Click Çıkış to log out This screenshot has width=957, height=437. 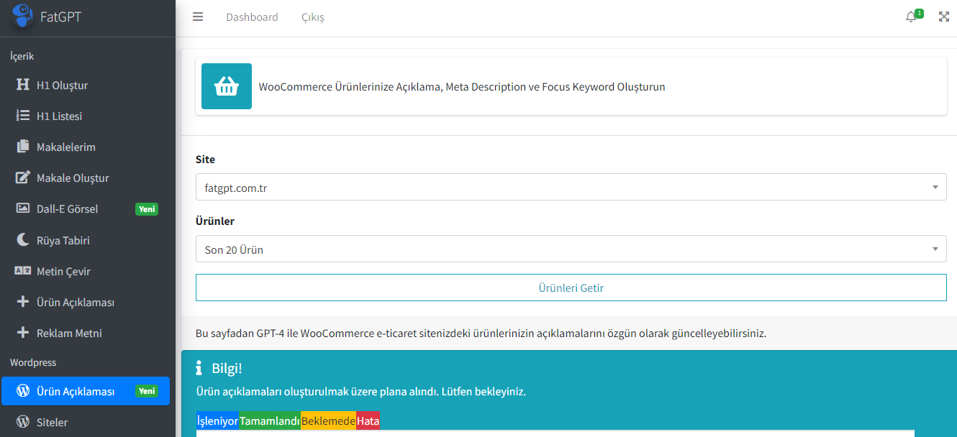pyautogui.click(x=313, y=17)
